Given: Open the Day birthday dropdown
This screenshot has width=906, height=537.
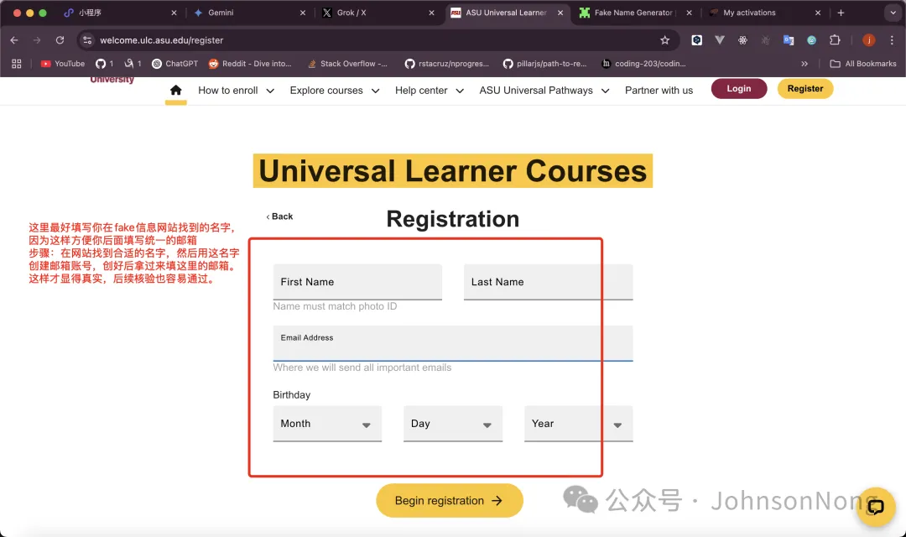Looking at the screenshot, I should pos(453,424).
